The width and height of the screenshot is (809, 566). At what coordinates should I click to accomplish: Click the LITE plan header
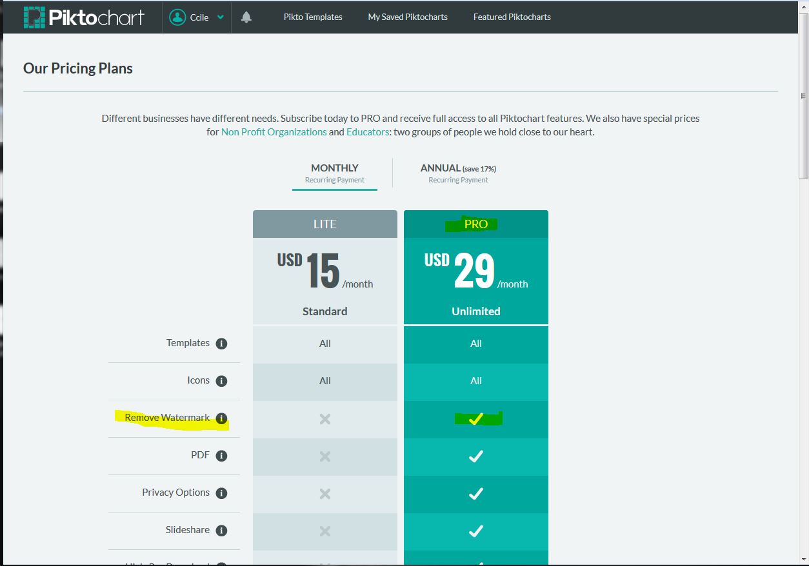325,224
